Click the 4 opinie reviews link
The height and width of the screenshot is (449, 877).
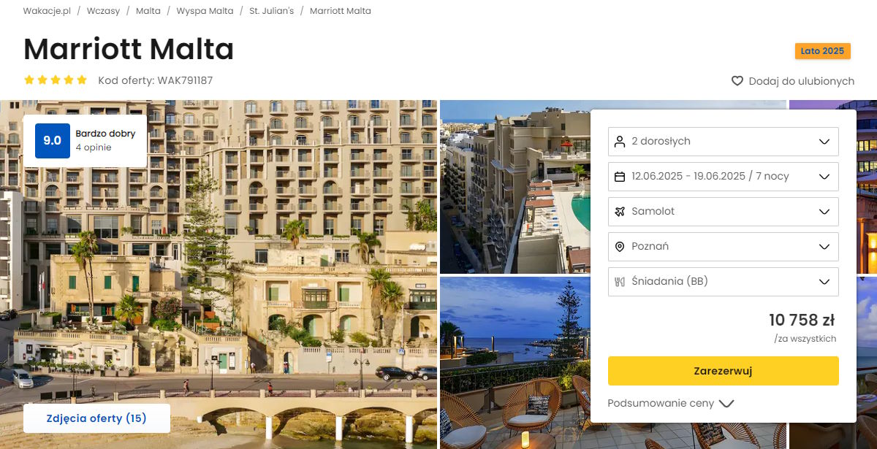[94, 147]
